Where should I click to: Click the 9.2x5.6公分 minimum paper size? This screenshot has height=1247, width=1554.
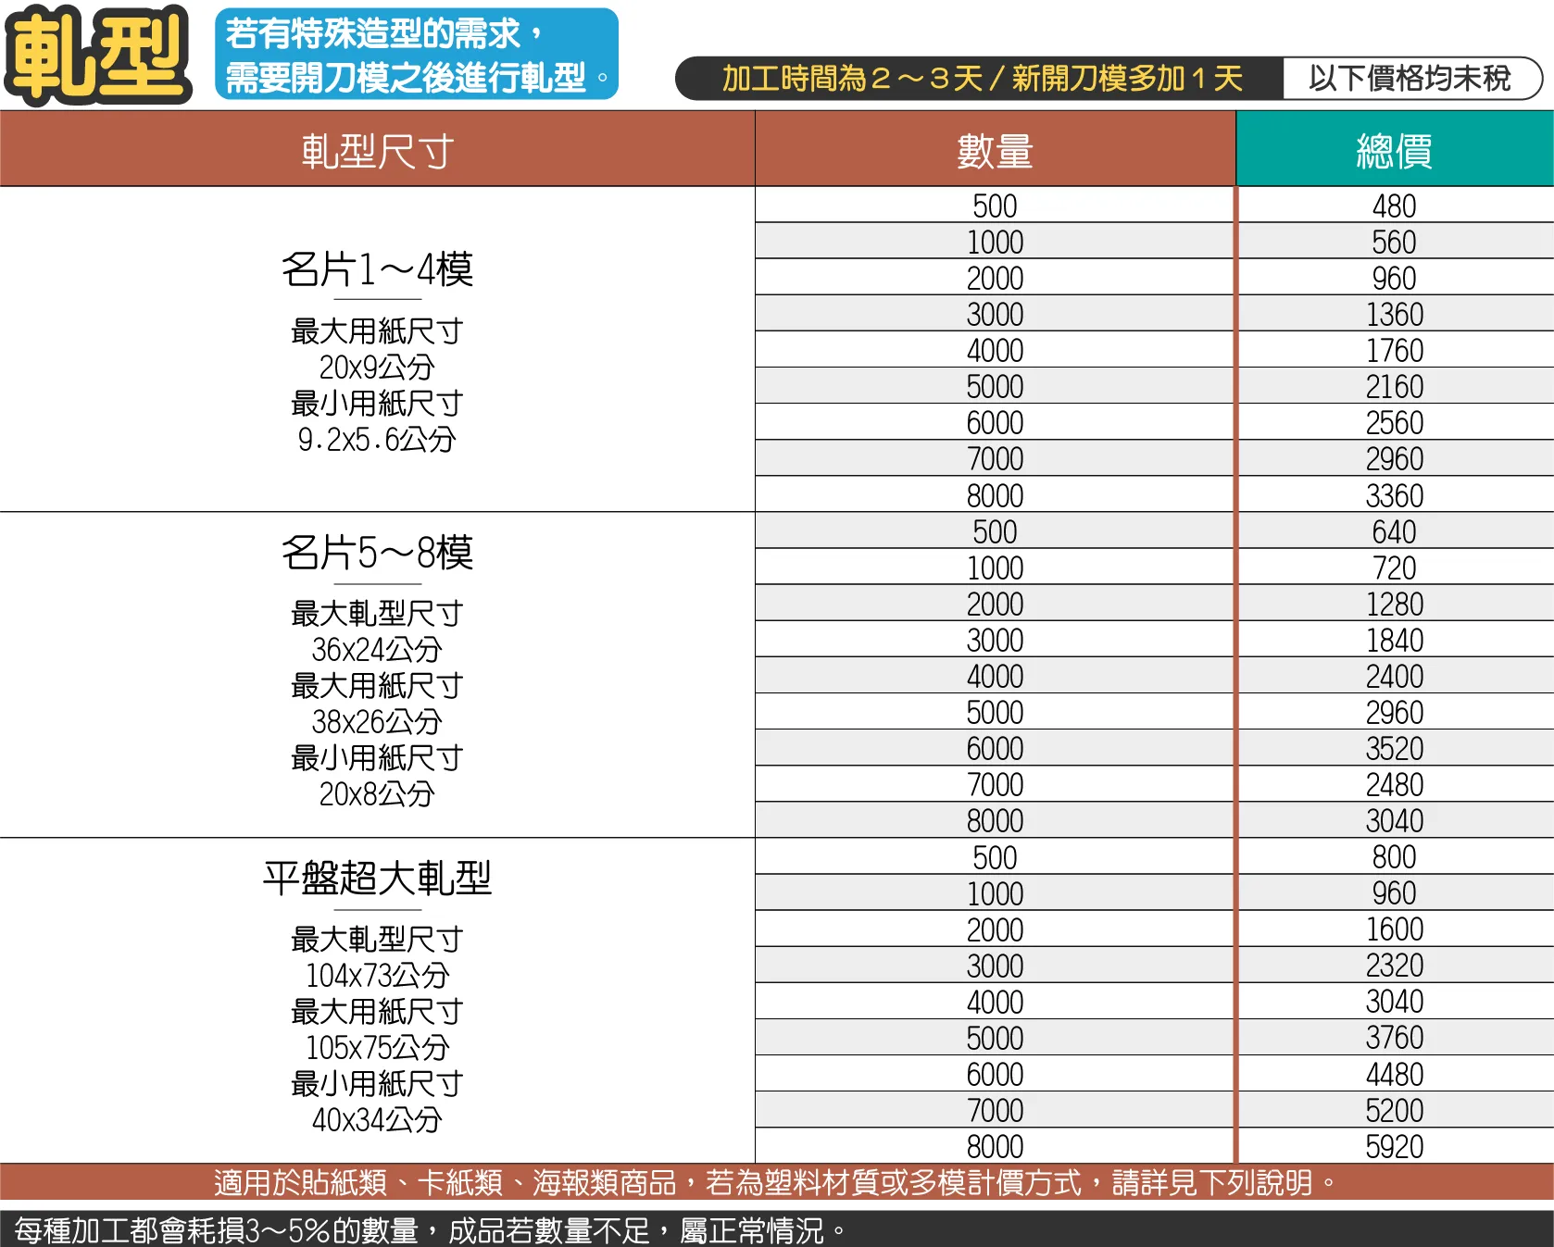[377, 440]
